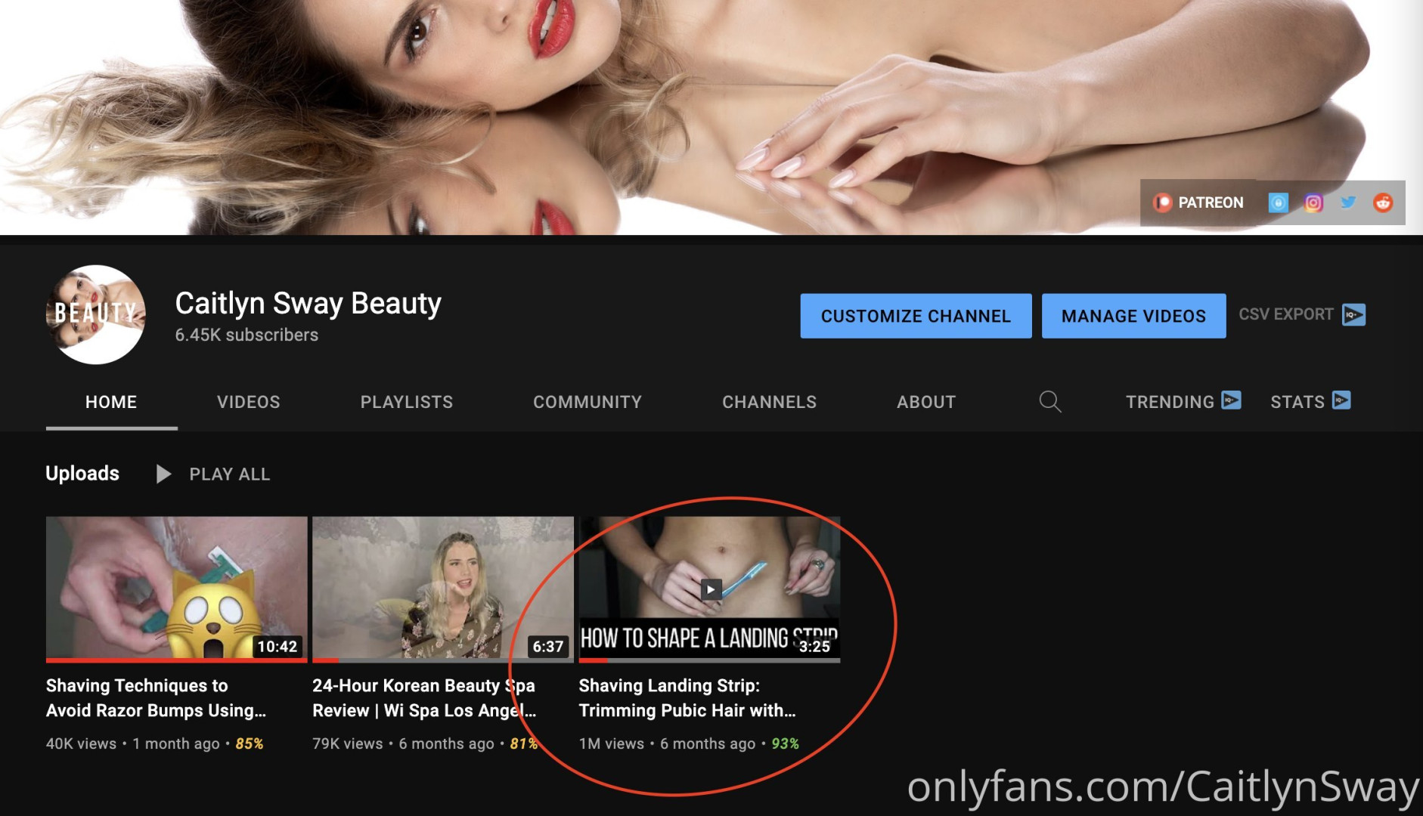The width and height of the screenshot is (1423, 816).
Task: Open the Patreon link in banner
Action: tap(1198, 202)
